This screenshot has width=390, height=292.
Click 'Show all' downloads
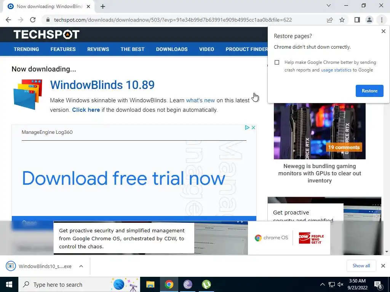point(361,266)
